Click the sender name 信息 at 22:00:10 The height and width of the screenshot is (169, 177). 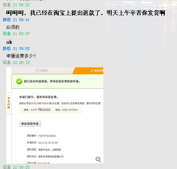(x=7, y=62)
